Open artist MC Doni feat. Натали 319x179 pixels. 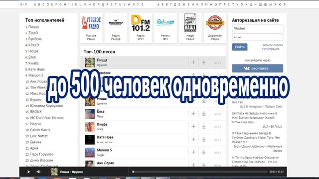(x=47, y=118)
